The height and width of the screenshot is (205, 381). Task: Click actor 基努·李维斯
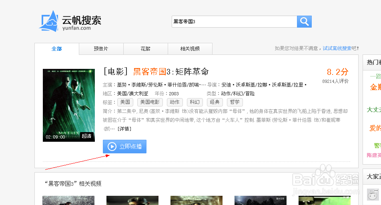pyautogui.click(x=131, y=85)
